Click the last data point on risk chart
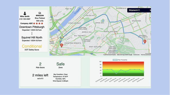Screen dimensions: 170x95 pos(144,72)
